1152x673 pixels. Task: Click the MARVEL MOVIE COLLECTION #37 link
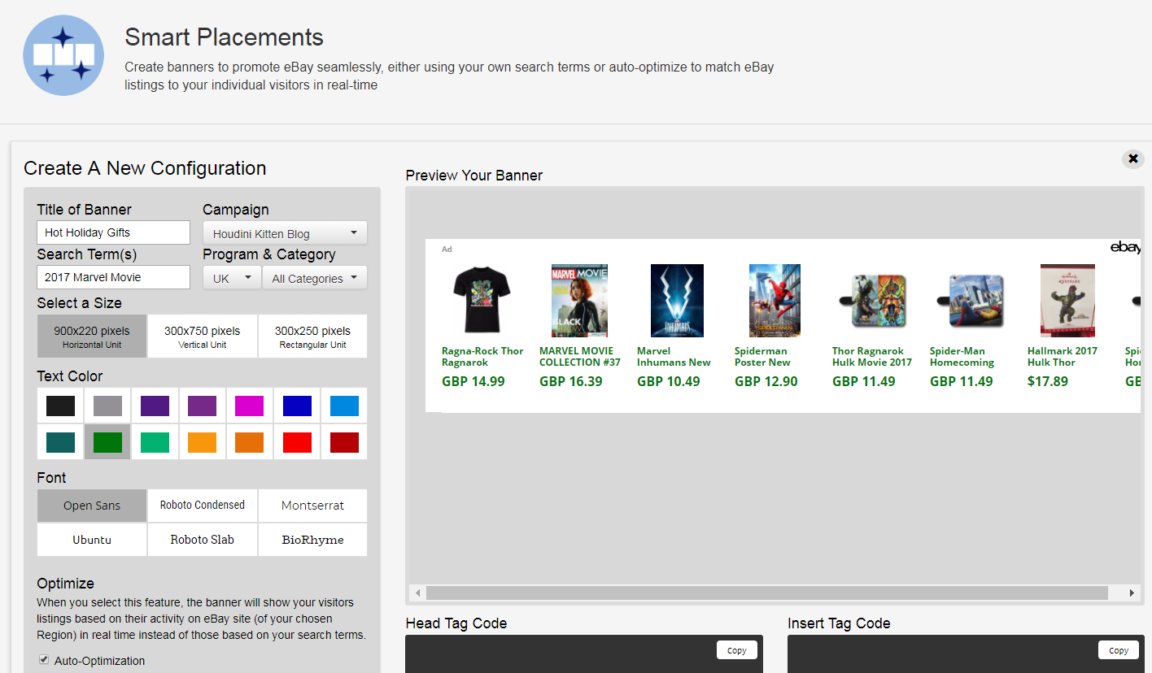(x=580, y=357)
